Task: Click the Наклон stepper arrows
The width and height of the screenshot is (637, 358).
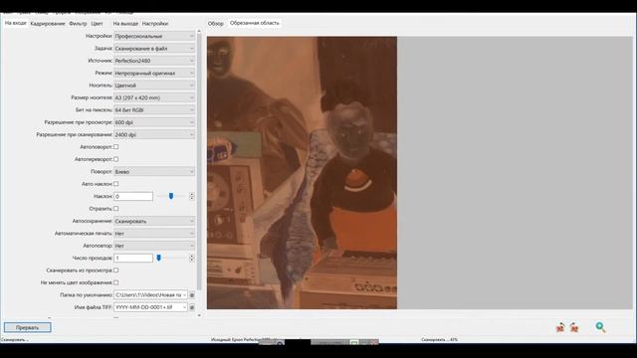Action: (192, 197)
